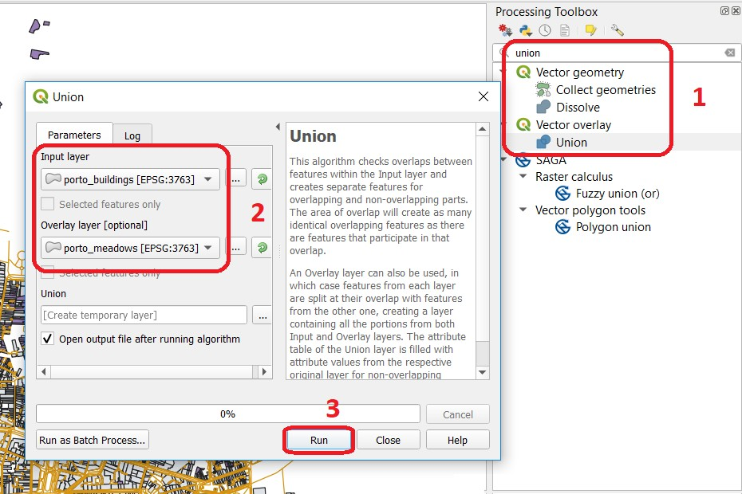Float the Processing Toolbox panel
This screenshot has width=742, height=494.
(x=724, y=11)
